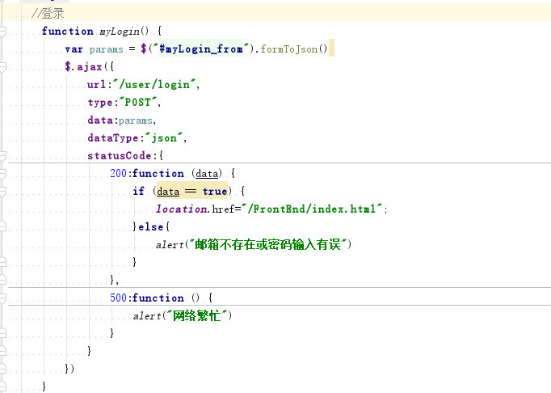Click the "/user/login" string
The image size is (551, 393).
click(154, 84)
